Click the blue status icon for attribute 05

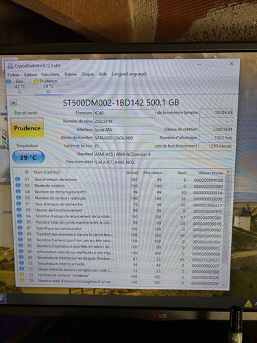[19, 198]
